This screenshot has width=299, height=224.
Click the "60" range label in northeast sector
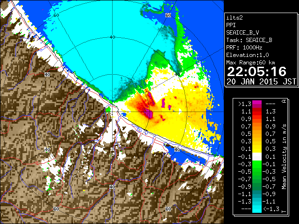168,15
